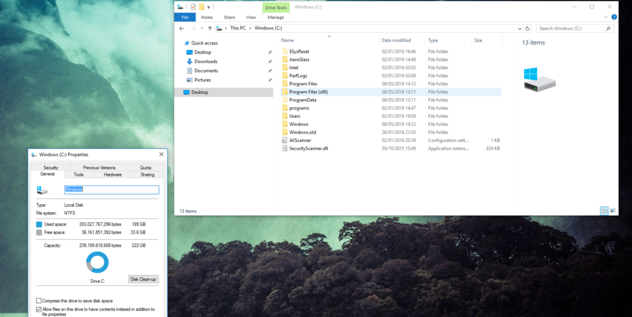Open the Hardware tab in Properties dialog
632x317 pixels.
113,175
